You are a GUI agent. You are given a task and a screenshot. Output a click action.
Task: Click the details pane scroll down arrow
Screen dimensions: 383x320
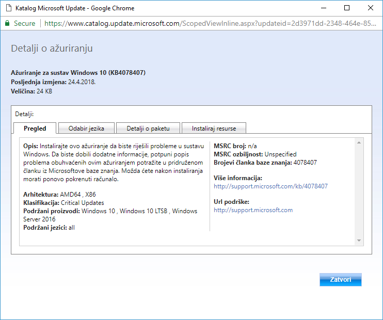359,241
